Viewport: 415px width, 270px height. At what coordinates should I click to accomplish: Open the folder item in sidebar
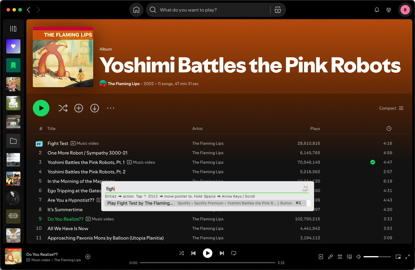click(x=13, y=141)
